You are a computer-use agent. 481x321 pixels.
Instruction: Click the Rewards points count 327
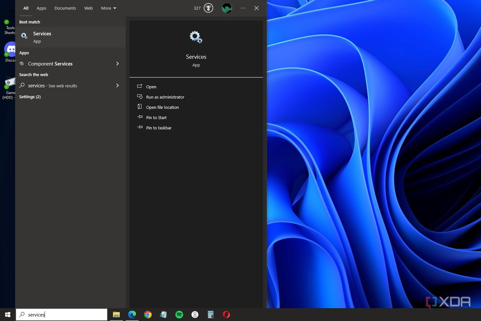[197, 8]
